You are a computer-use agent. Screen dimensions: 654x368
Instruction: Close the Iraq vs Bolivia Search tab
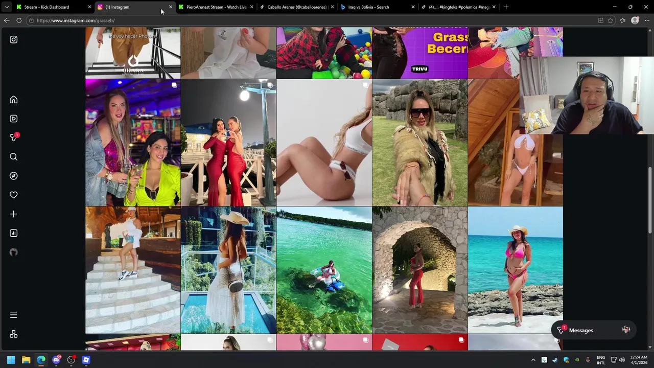pos(413,7)
